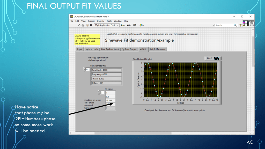Click the VI connector pane icon

245,23
